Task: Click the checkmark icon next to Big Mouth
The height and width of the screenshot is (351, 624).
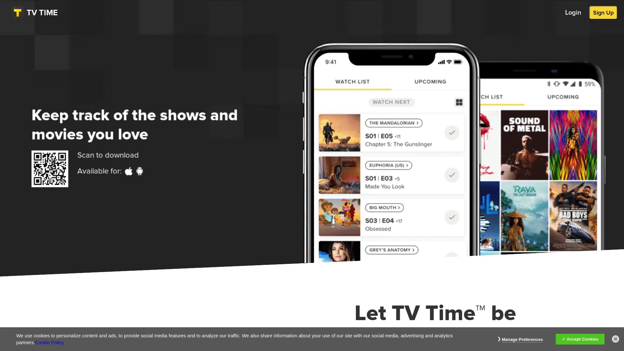Action: click(x=451, y=217)
